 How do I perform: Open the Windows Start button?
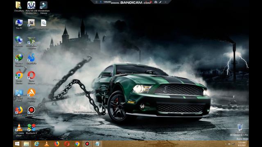(x=17, y=144)
